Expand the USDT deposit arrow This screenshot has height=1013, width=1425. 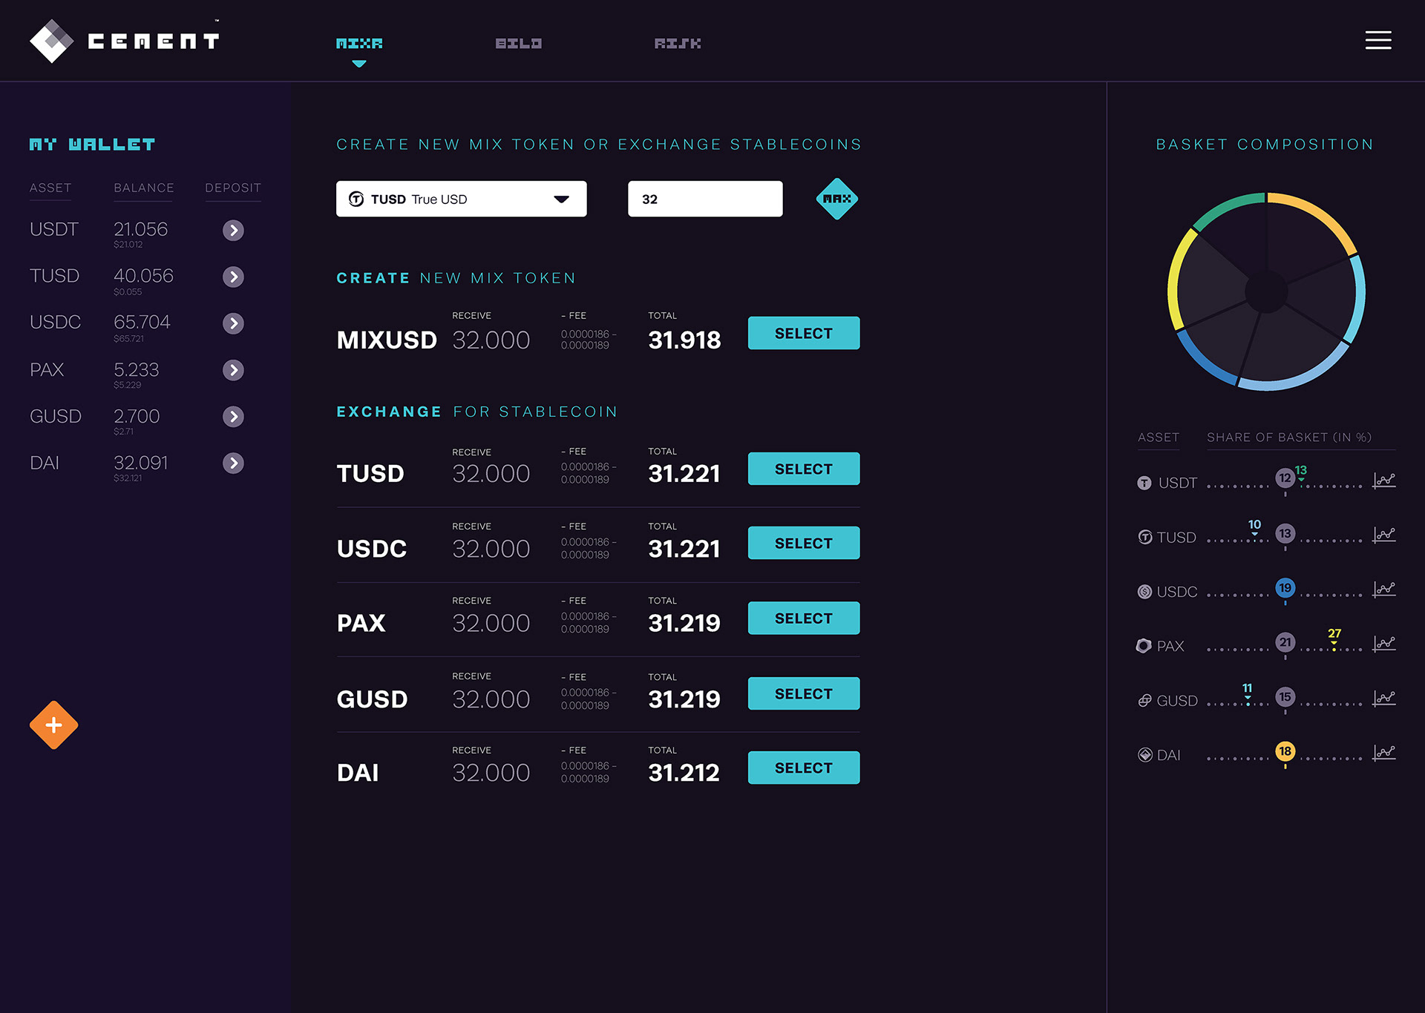(233, 230)
